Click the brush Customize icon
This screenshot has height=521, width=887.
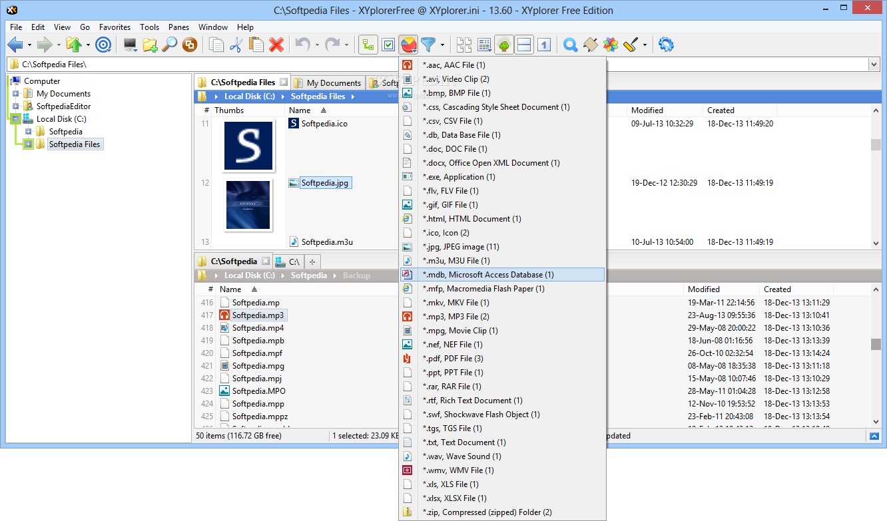[x=630, y=45]
